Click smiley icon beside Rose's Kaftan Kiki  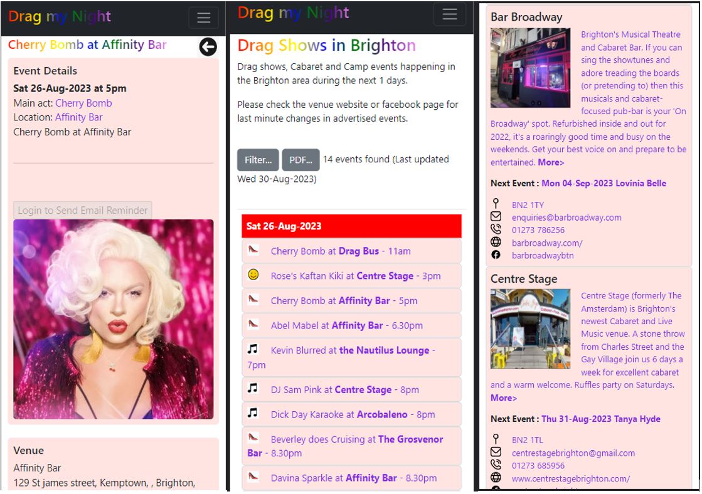click(x=253, y=275)
